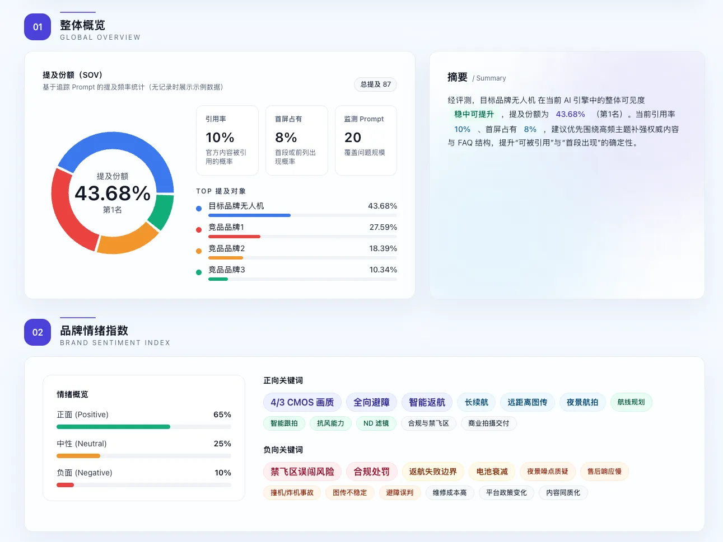The image size is (723, 542).
Task: Click the 01 section number badge
Action: click(38, 27)
